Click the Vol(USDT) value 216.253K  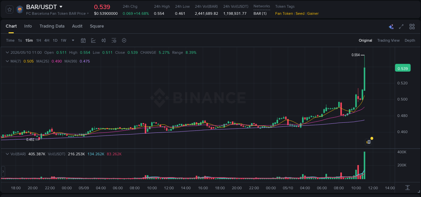click(x=76, y=154)
